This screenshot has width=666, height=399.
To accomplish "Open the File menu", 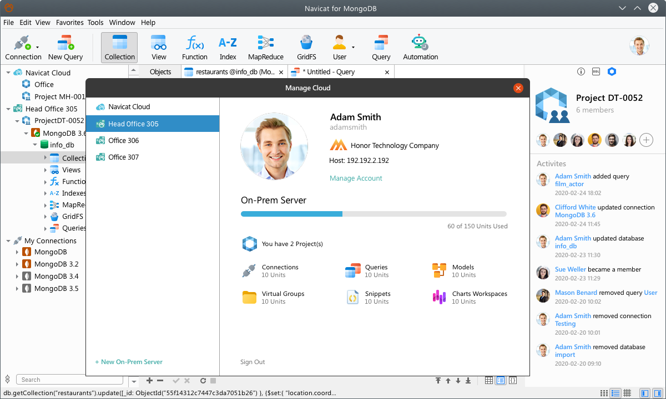I will tap(8, 23).
